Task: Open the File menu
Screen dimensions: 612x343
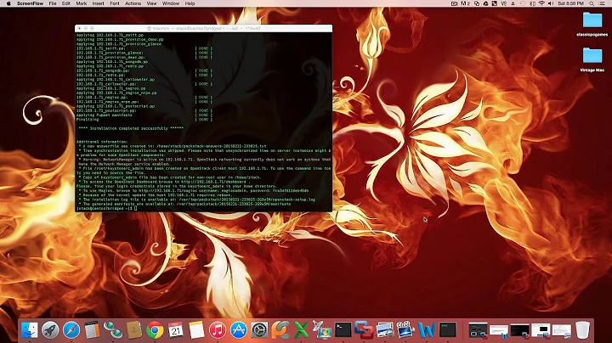Action: point(53,3)
